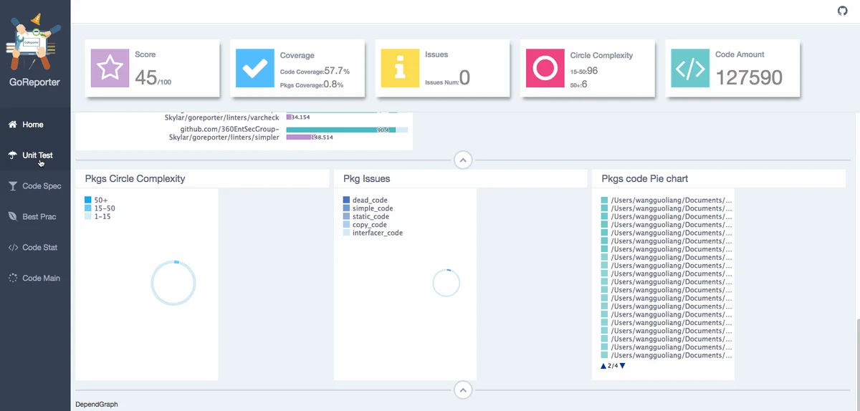Click the Coverage checkmark icon
This screenshot has height=411, width=860.
255,68
